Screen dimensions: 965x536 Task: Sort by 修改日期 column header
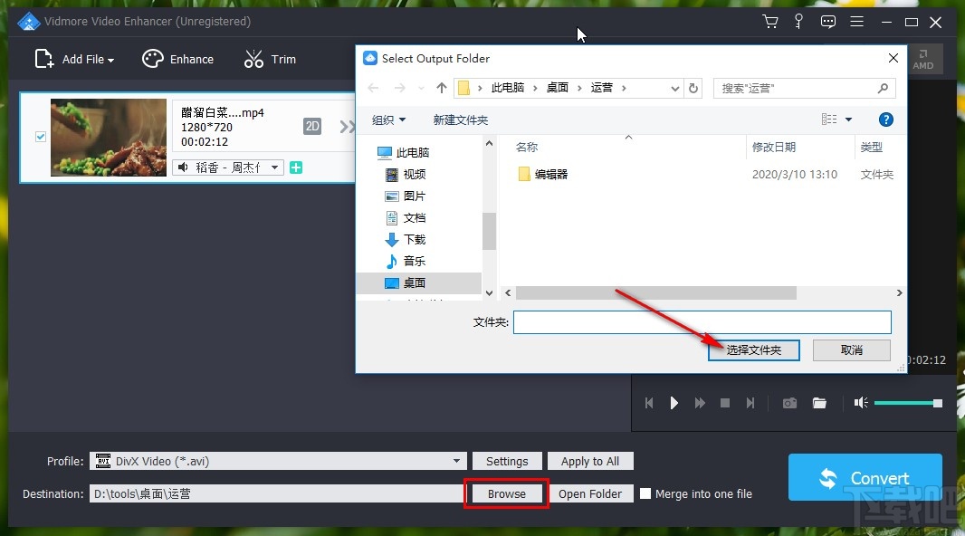tap(774, 147)
